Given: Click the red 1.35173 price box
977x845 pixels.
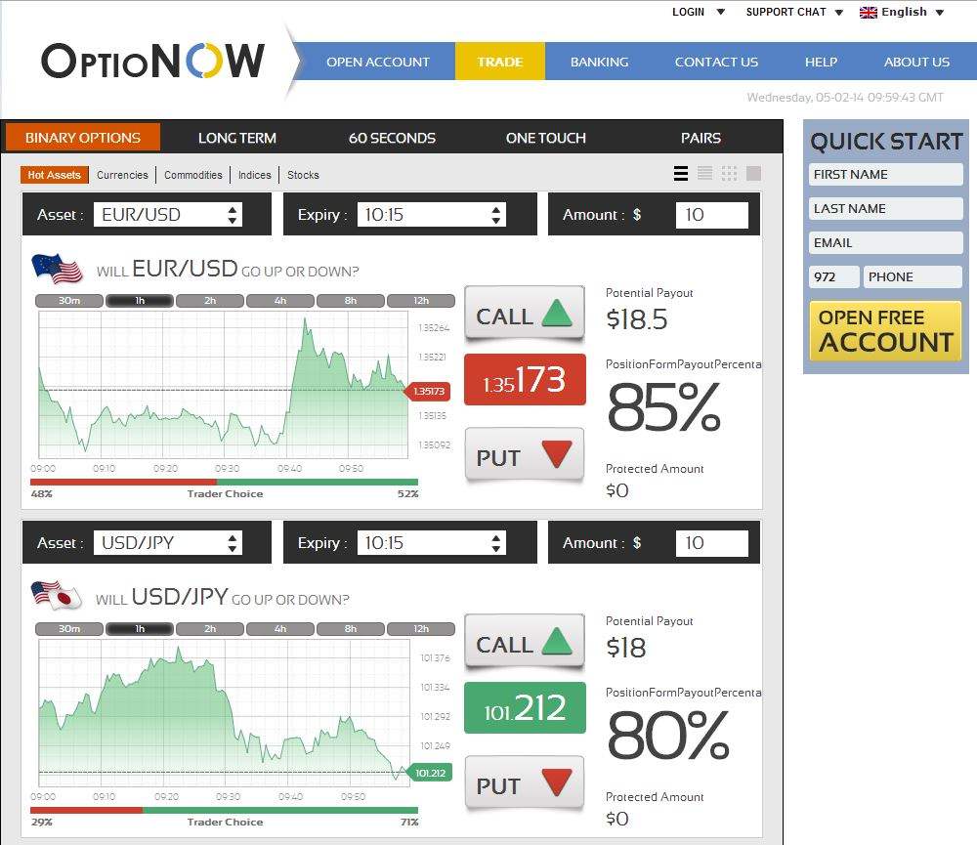Looking at the screenshot, I should [525, 379].
